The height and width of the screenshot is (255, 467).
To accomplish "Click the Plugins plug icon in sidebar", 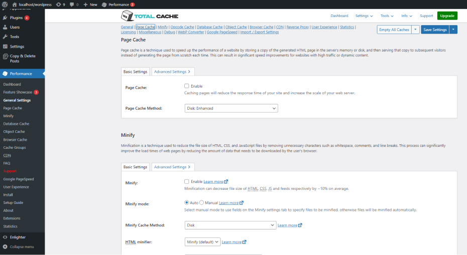I will [5, 18].
